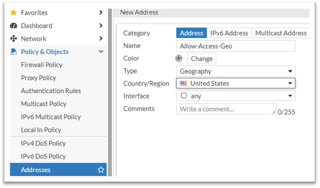Viewport: 320px width, 188px height.
Task: Open IPv6 Multicast Policy page
Action: (x=51, y=117)
